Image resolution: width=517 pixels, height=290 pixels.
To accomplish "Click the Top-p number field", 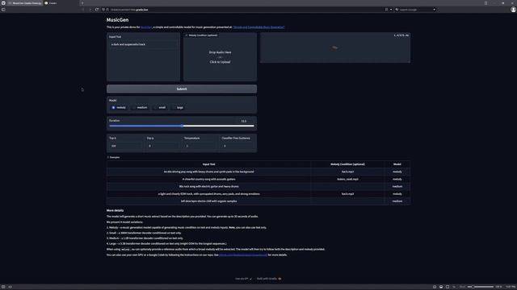I will coord(163,146).
